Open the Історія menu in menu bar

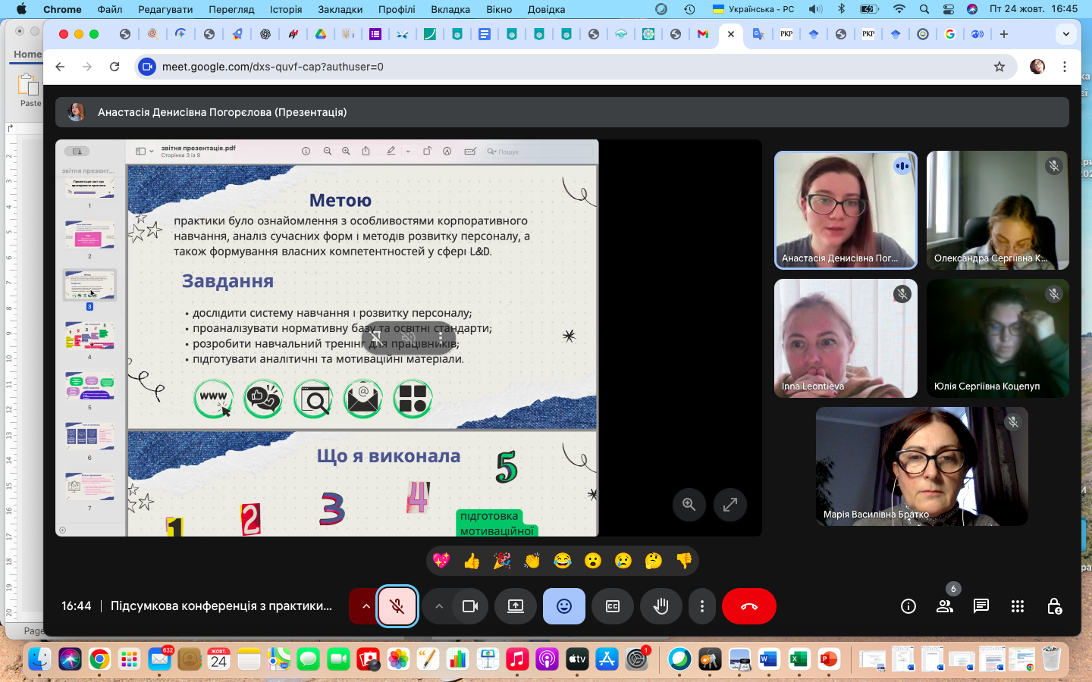pyautogui.click(x=286, y=9)
